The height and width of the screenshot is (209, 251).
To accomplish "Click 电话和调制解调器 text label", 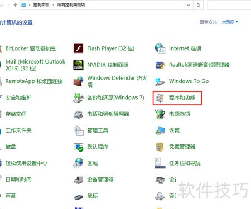I will pyautogui.click(x=108, y=114).
